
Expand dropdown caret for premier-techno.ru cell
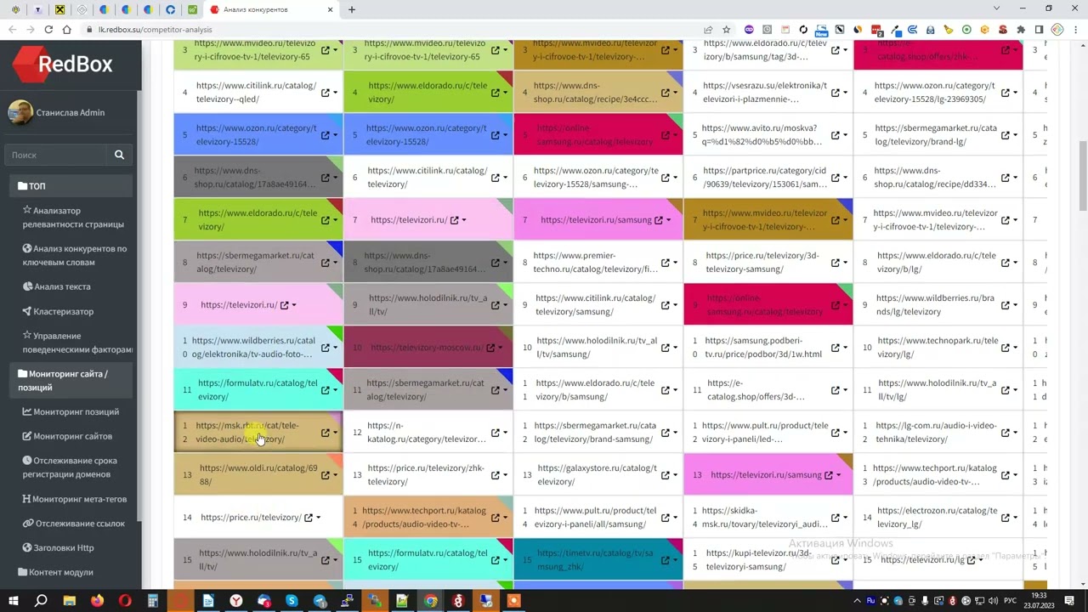(676, 263)
